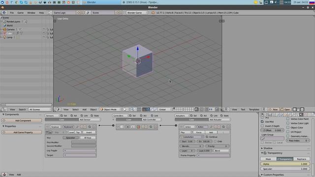The image size is (315, 177).
Task: Open the Help menu
Action: (41, 13)
